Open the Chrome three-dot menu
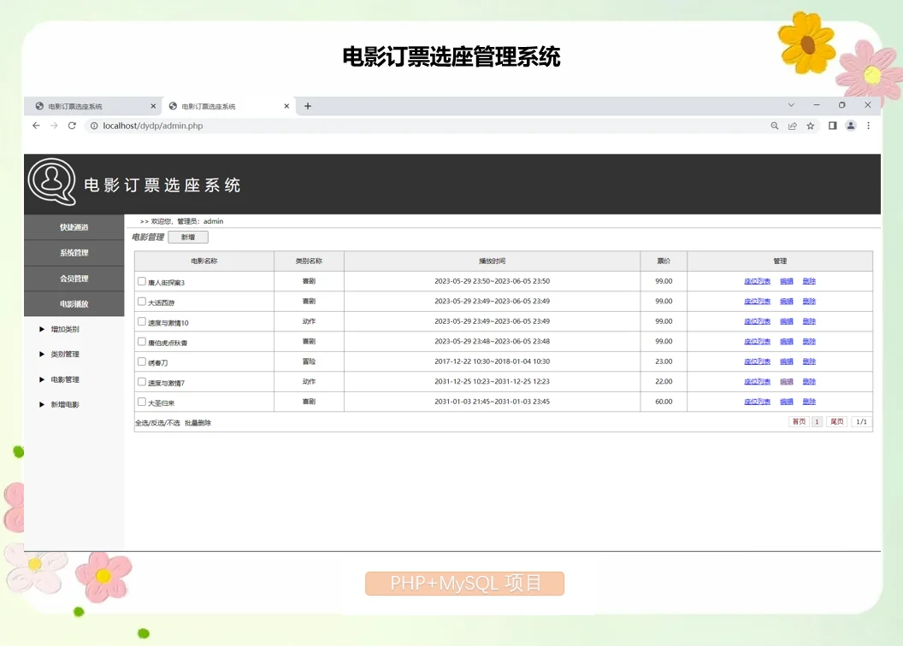Screen dimensions: 903x646 [x=868, y=125]
